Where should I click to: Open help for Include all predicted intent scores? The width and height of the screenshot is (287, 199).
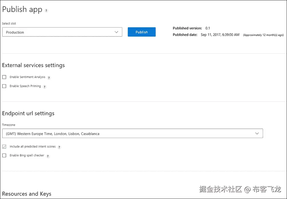point(59,147)
